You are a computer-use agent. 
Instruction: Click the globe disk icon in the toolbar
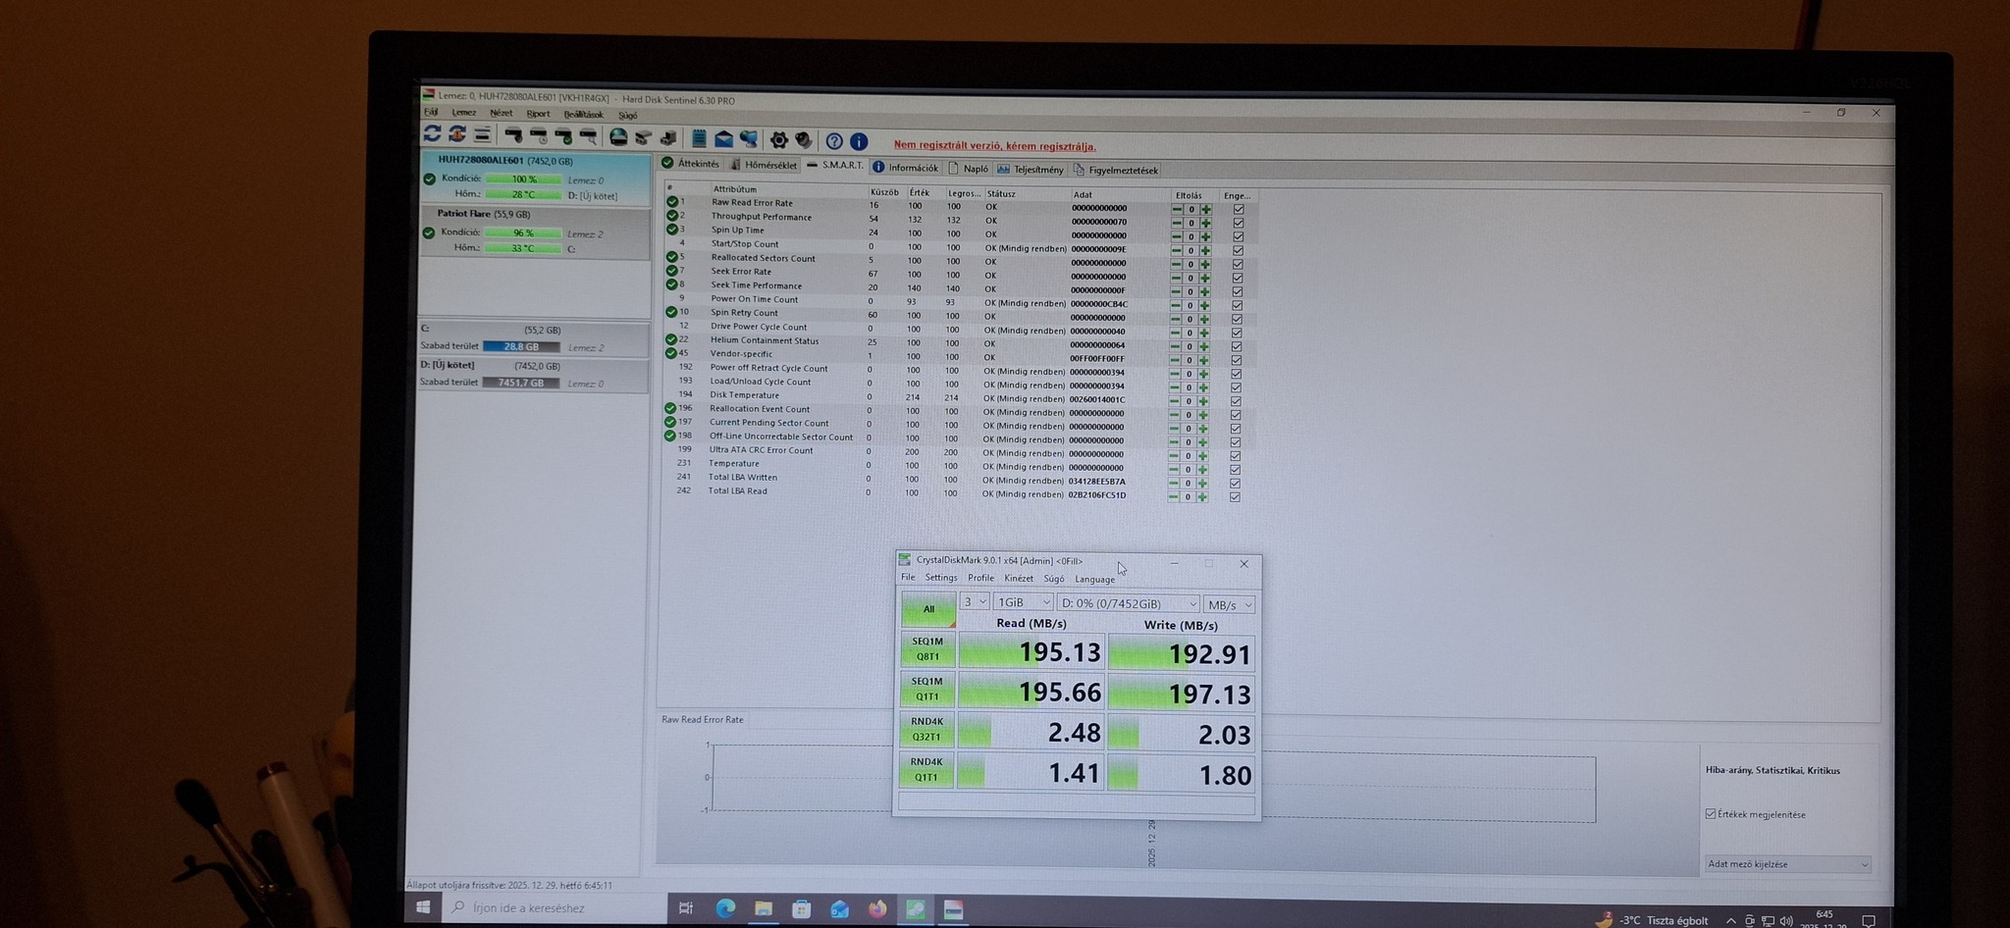[618, 136]
